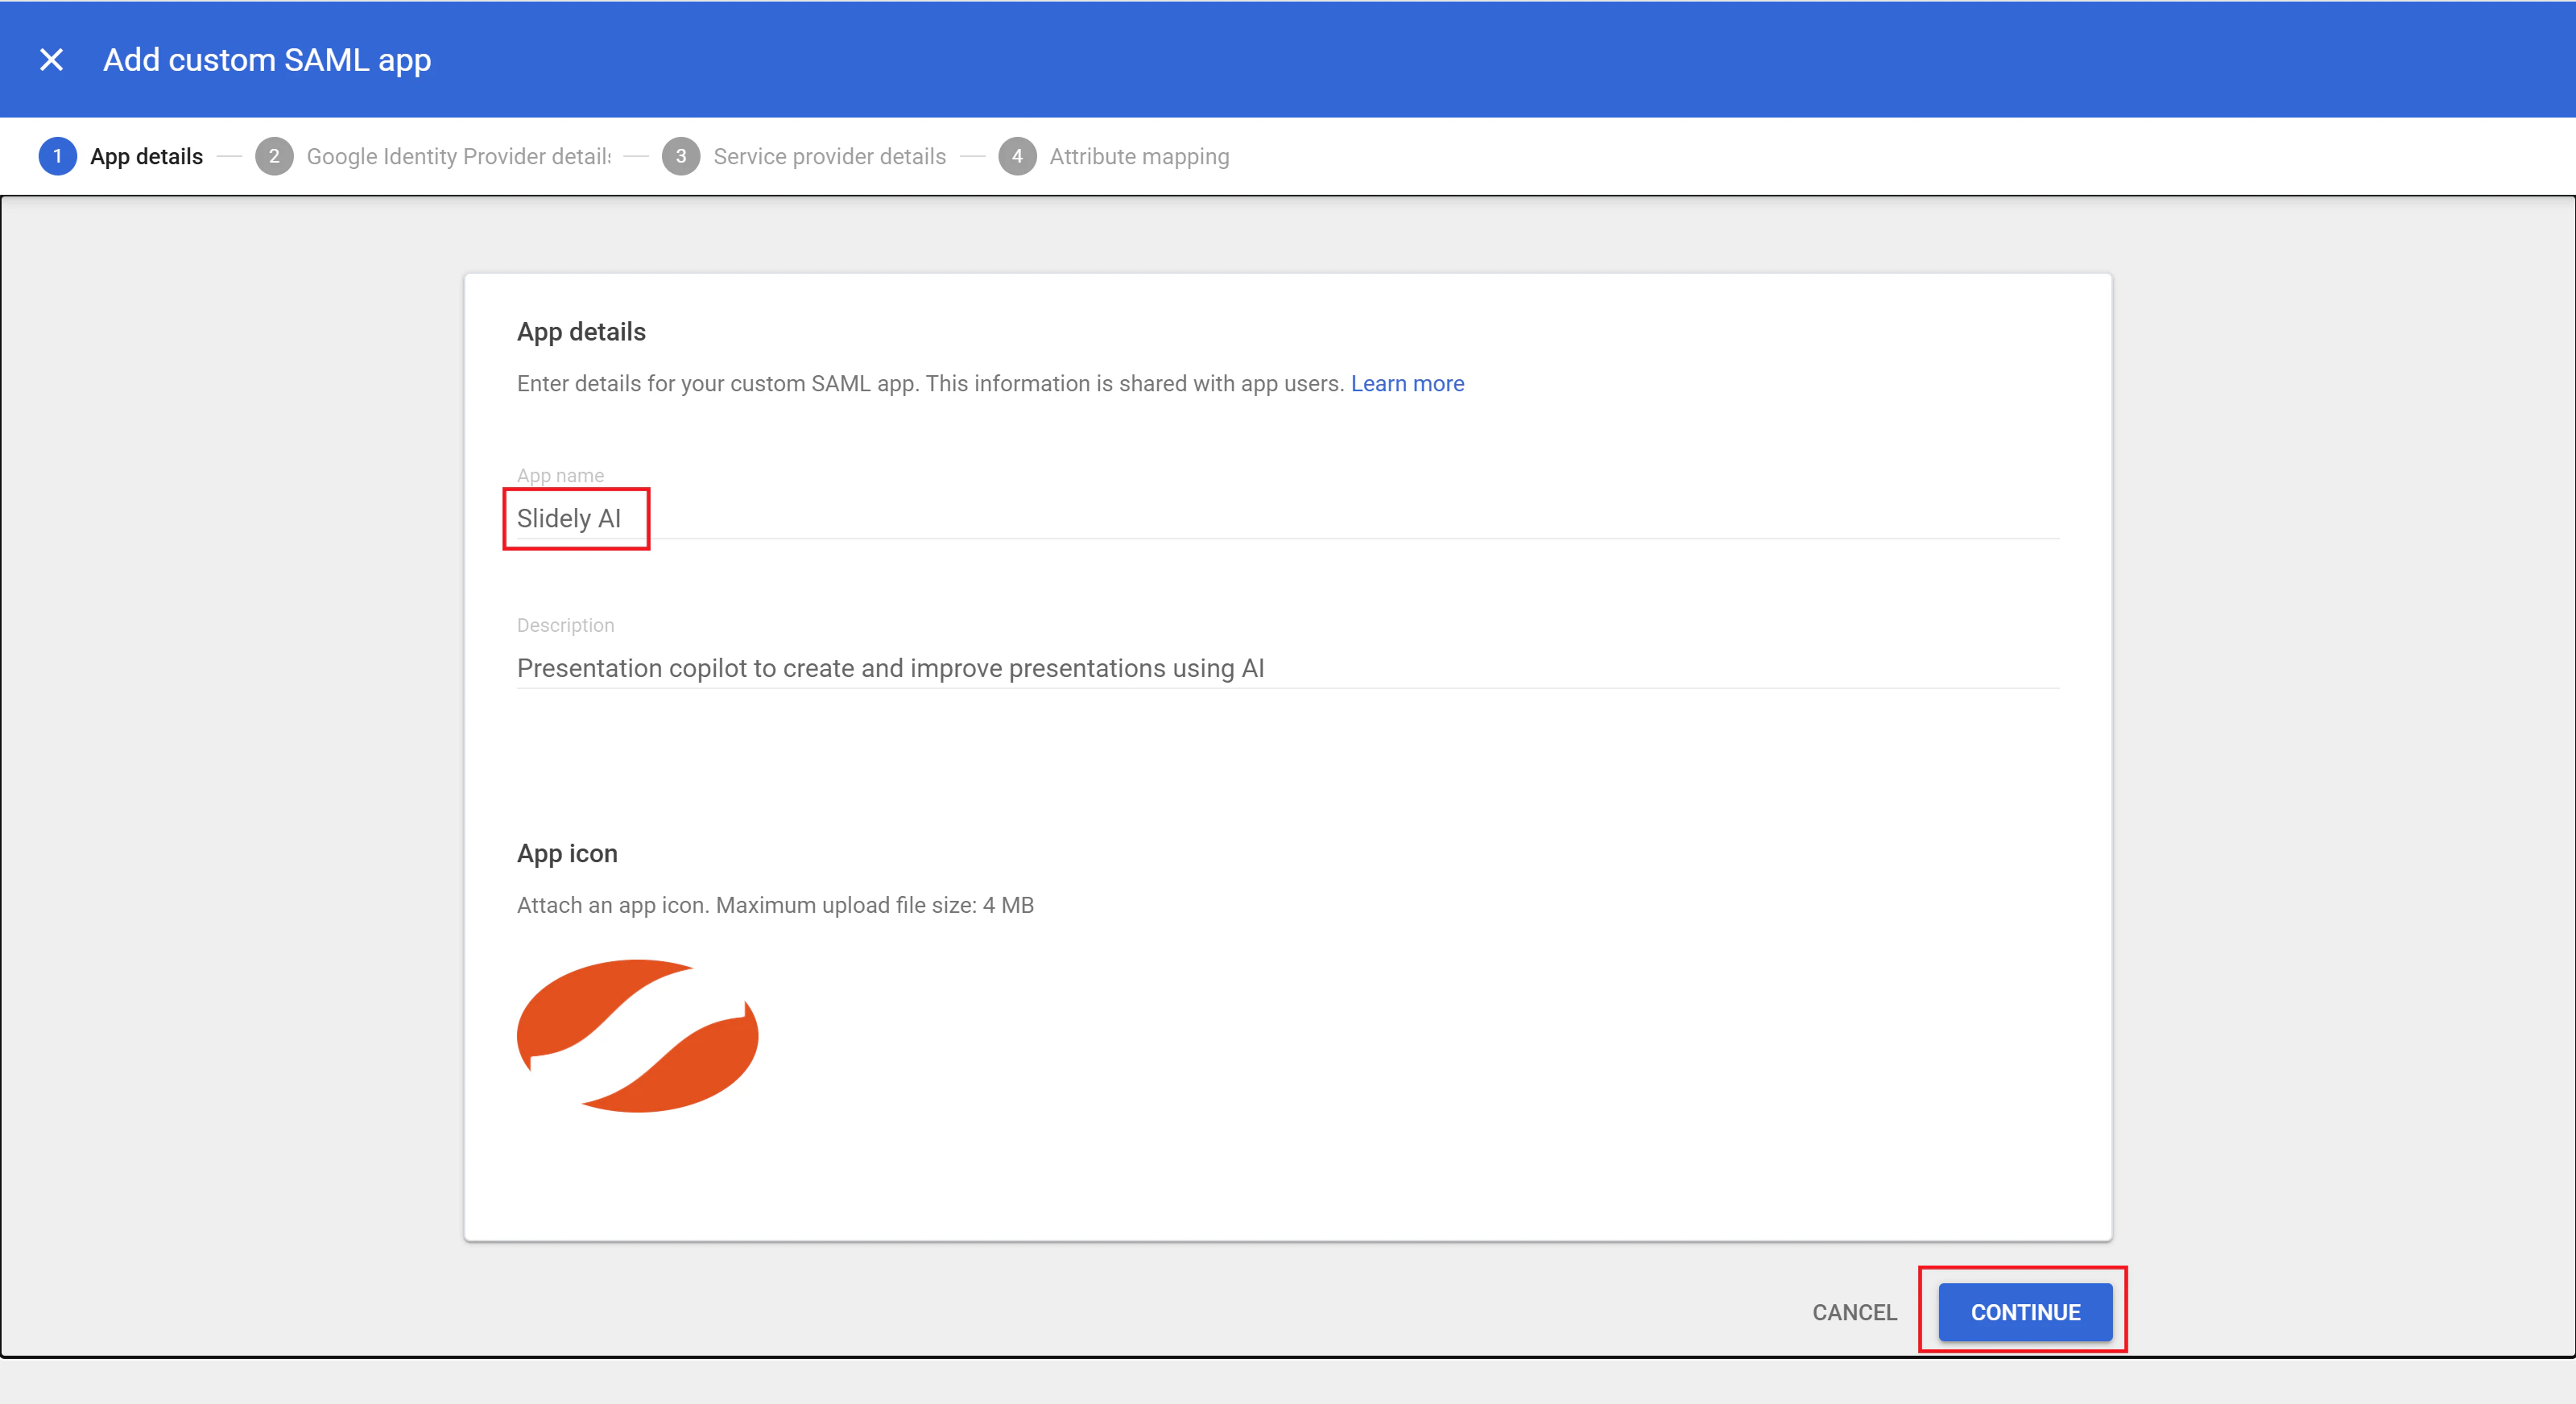The width and height of the screenshot is (2576, 1404).
Task: Click the orange app icon image
Action: coord(638,1036)
